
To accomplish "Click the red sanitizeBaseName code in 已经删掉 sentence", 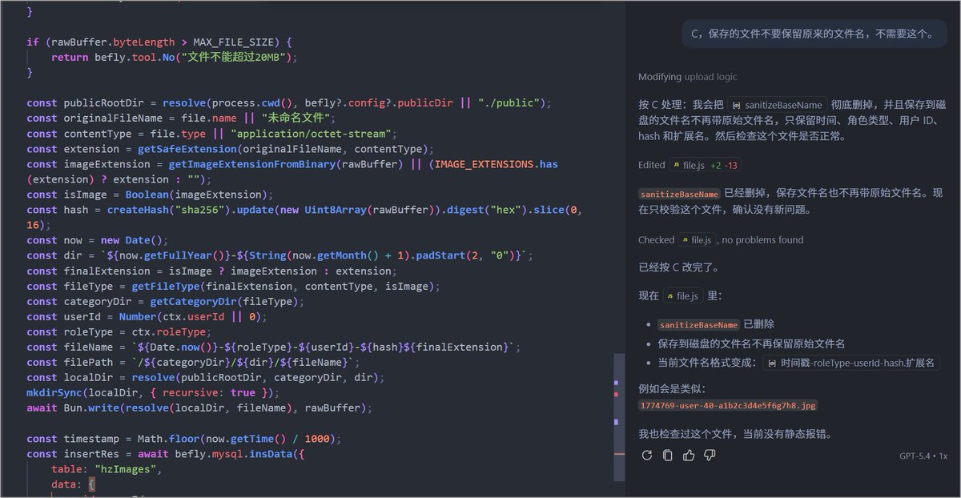I will [x=679, y=194].
